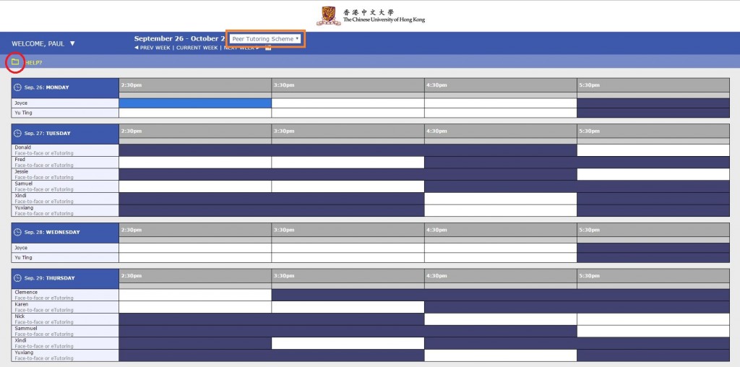
Task: Book Joyce's Wednesday 4:30pm open slot
Action: [x=501, y=248]
